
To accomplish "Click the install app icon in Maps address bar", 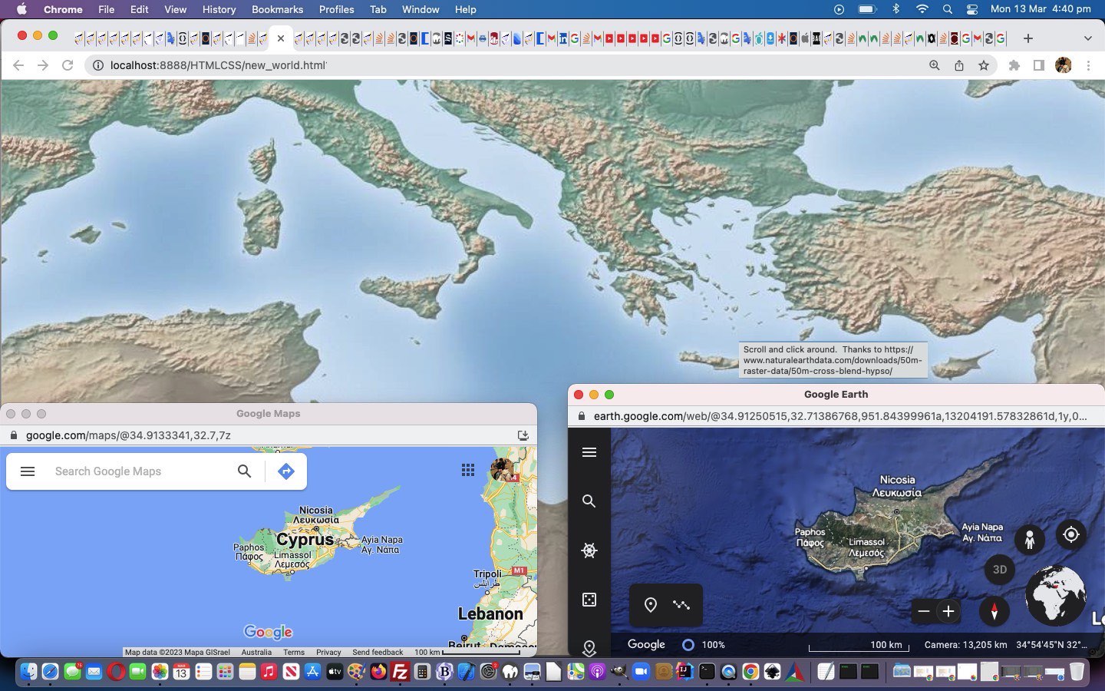I will pyautogui.click(x=523, y=435).
